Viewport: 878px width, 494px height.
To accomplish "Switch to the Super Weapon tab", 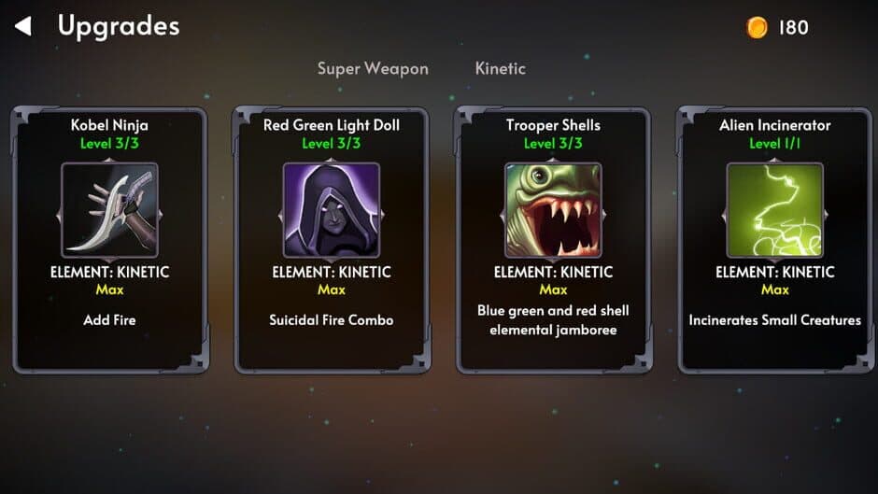I will pos(373,68).
